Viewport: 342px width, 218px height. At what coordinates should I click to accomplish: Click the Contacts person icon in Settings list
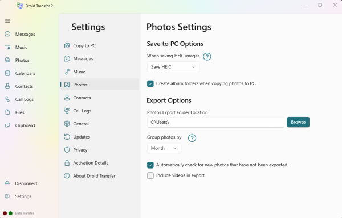(67, 98)
